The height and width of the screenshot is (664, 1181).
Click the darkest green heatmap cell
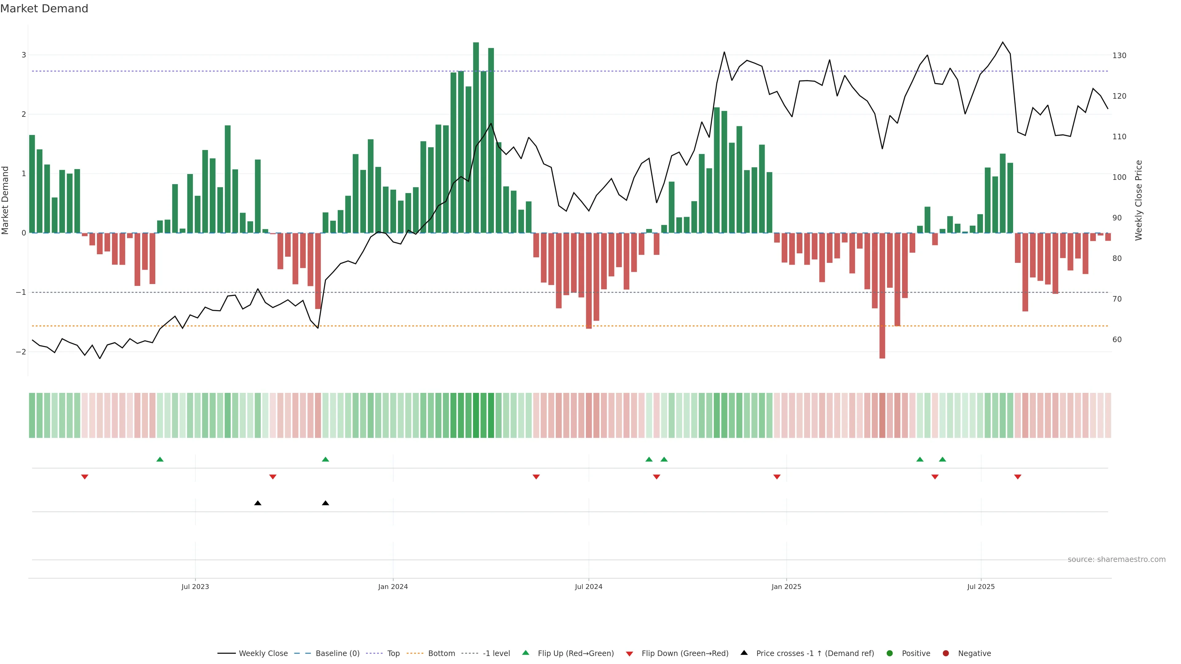pyautogui.click(x=476, y=415)
